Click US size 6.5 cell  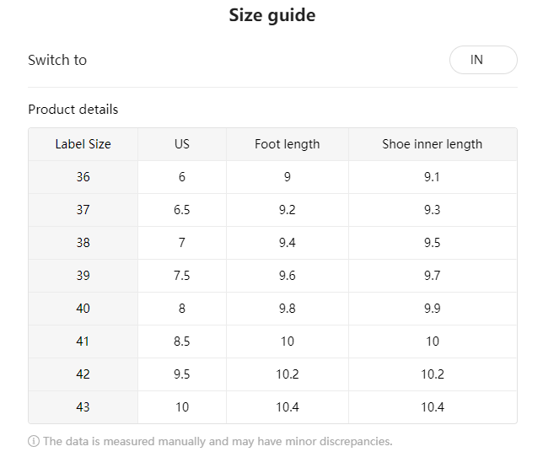[182, 210]
